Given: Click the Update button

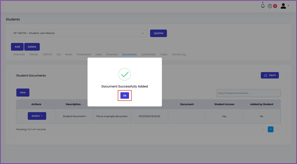Looking at the screenshot, I should [x=159, y=33].
